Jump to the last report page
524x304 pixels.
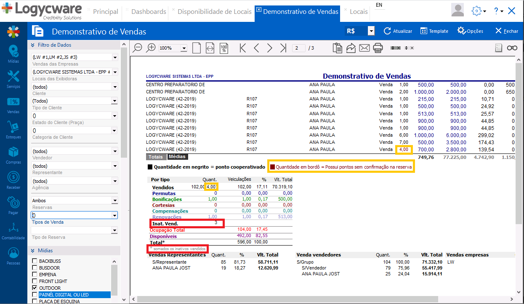coord(283,48)
